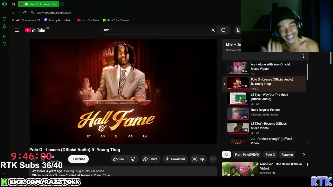Open more actions ellipsis under video
333x187 pixels.
coord(213,159)
